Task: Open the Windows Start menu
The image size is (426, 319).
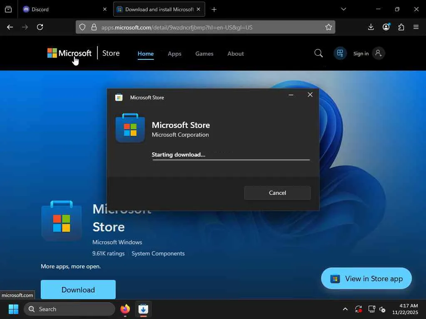Action: [x=13, y=309]
